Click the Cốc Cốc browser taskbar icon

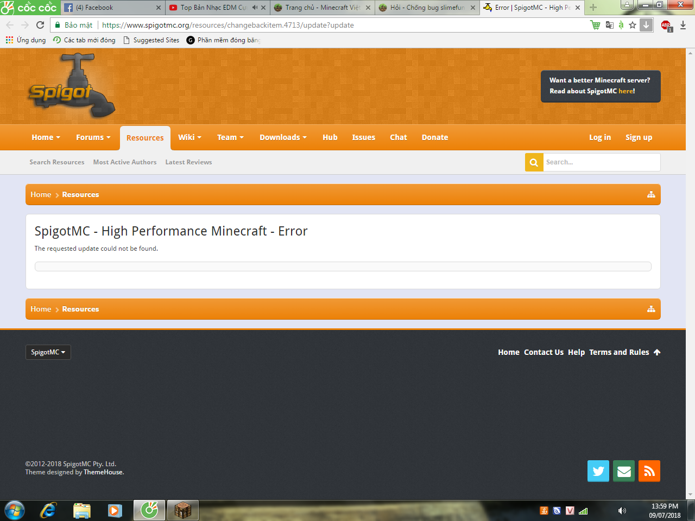(x=149, y=511)
